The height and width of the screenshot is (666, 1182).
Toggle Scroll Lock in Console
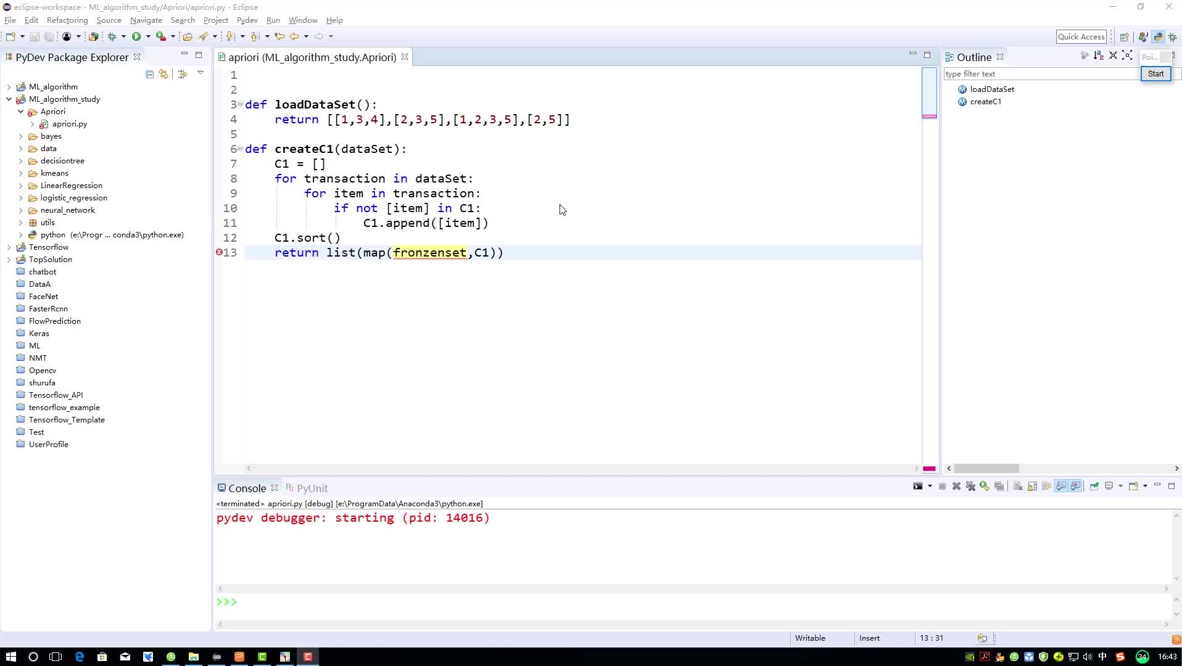tap(1032, 486)
